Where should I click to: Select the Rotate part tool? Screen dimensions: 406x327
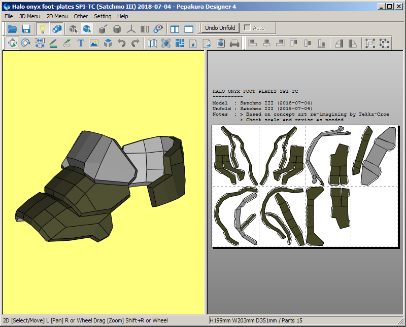tap(25, 44)
